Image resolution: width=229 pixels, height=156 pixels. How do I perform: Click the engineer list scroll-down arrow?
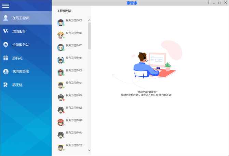90,150
